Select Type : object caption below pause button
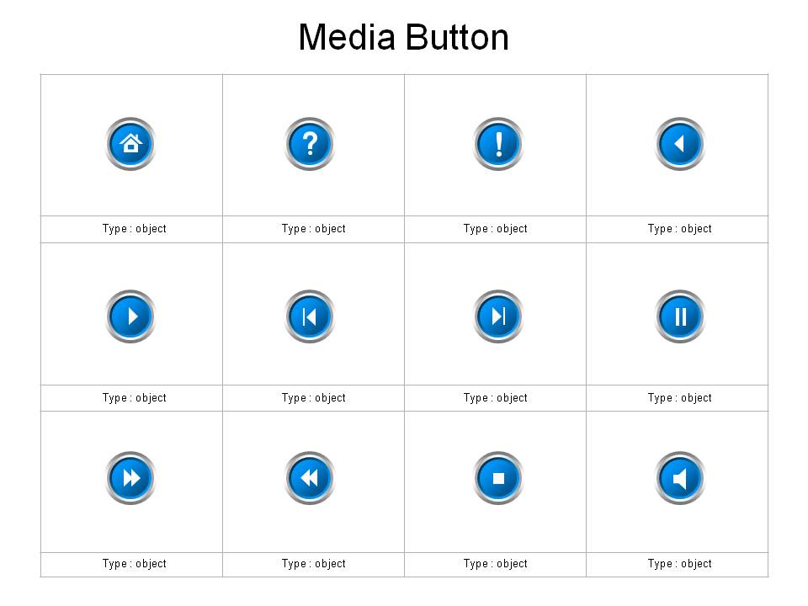Viewport: 808px width, 606px height. [x=679, y=398]
